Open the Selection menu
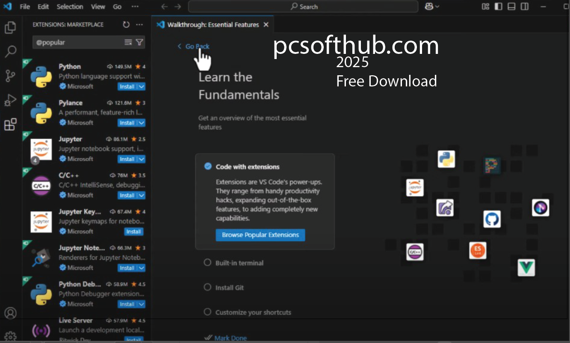Screen dimensions: 570x343 (70, 6)
